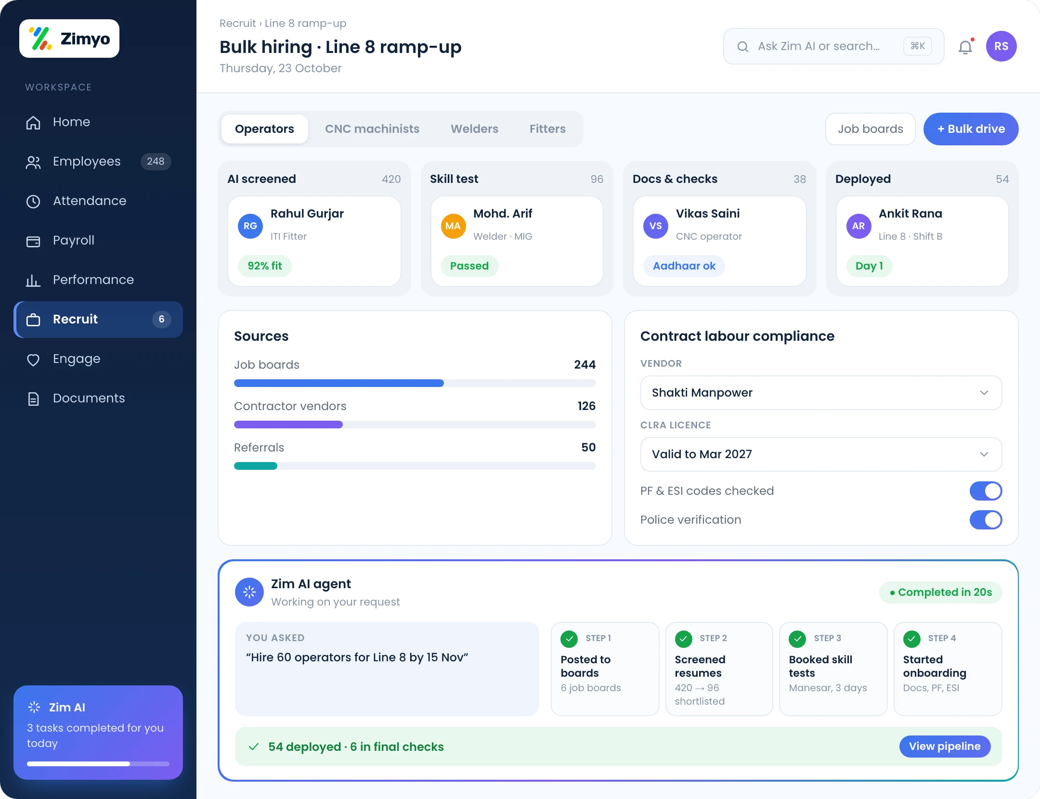Click the Employees people icon
The image size is (1040, 799).
33,162
